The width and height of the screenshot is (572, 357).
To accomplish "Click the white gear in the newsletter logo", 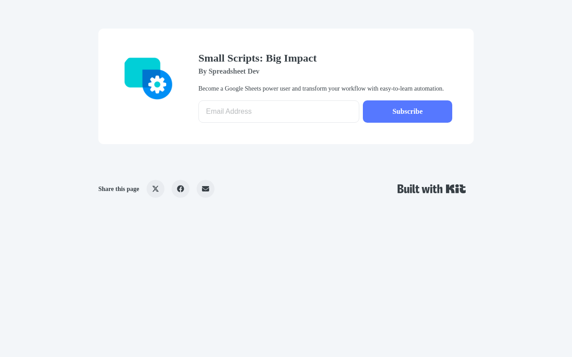I will pos(157,84).
